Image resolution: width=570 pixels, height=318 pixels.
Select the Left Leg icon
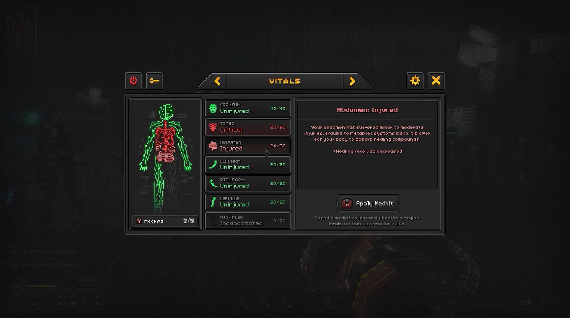point(213,202)
